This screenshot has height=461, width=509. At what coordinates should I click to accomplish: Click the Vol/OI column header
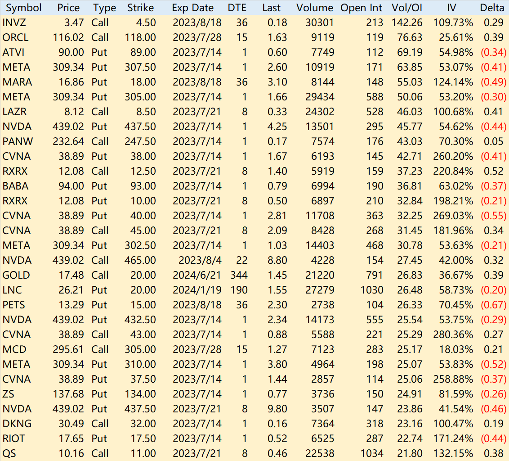point(407,8)
